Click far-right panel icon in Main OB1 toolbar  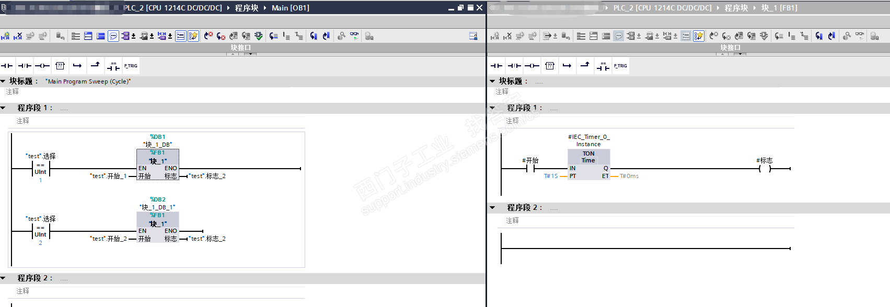473,36
